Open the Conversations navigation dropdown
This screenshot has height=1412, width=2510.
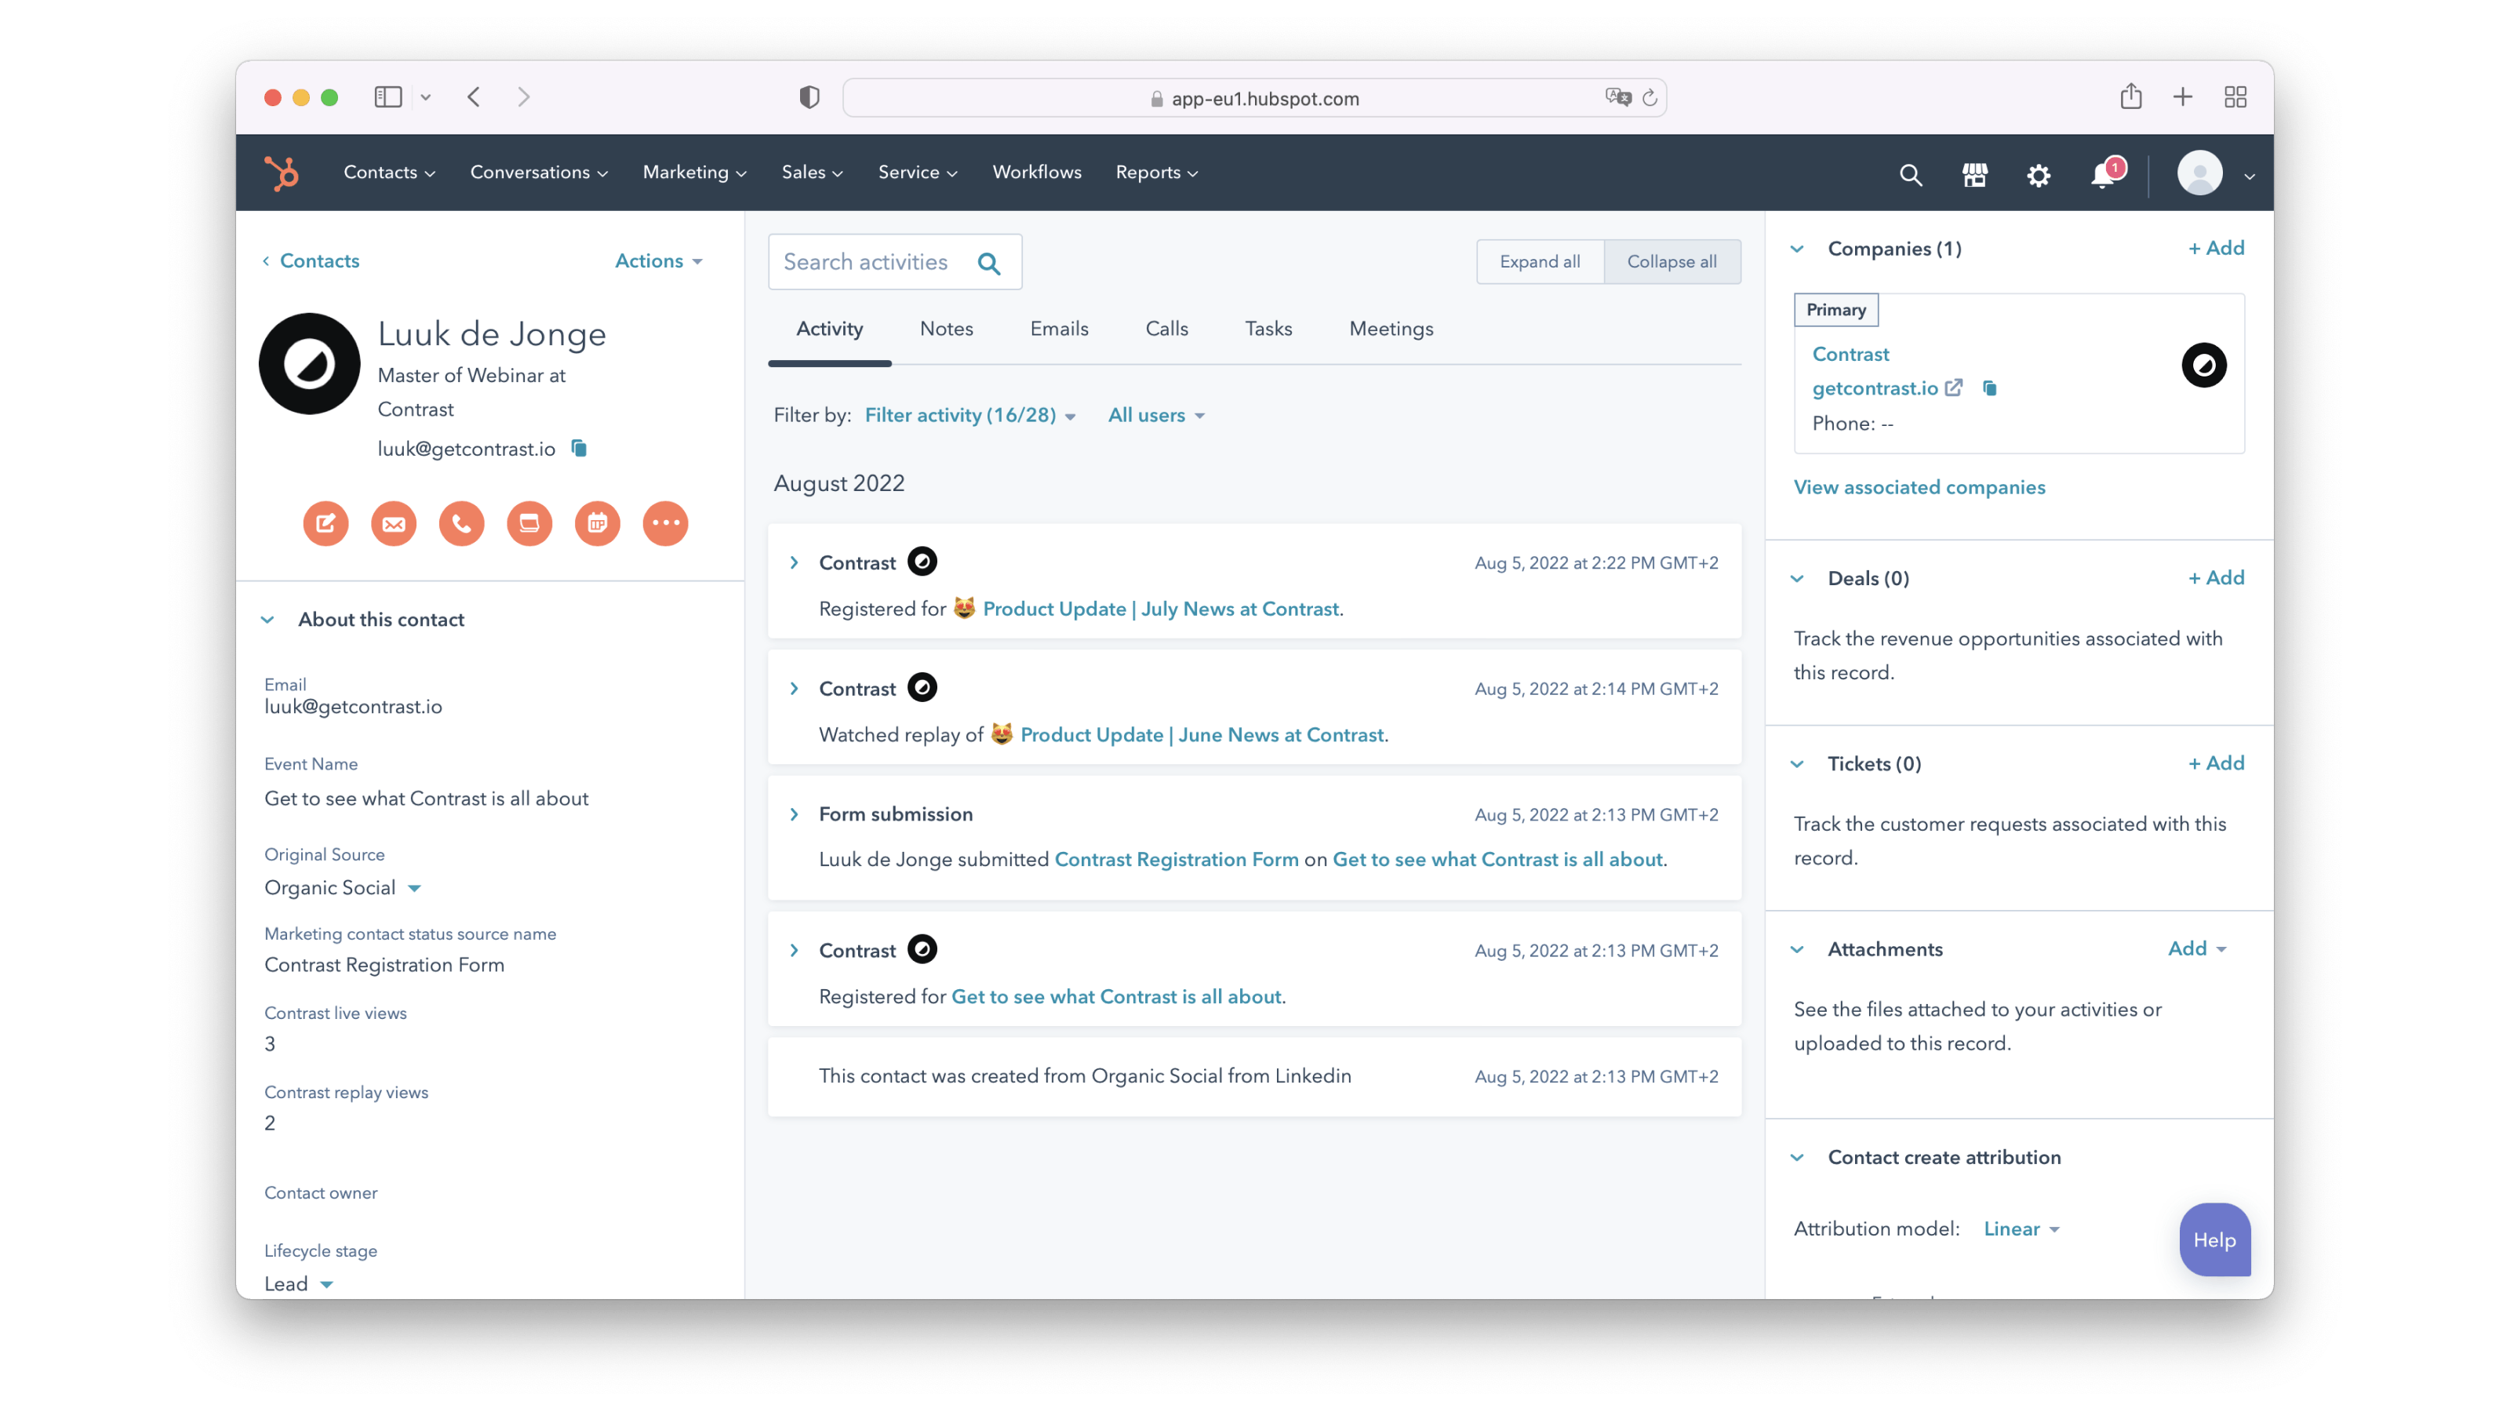(539, 173)
